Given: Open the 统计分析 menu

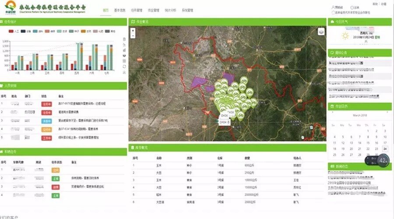Looking at the screenshot, I should [170, 11].
